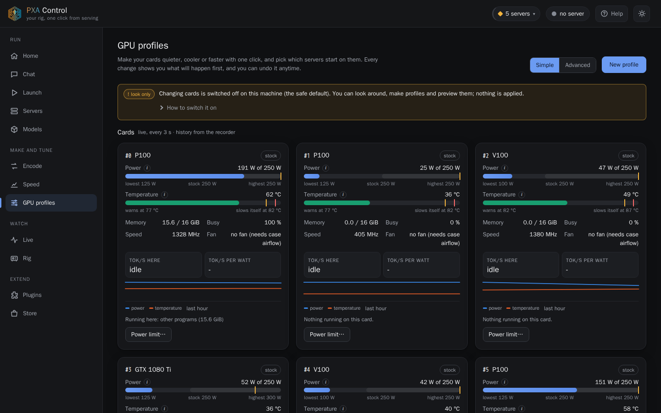Open Launch via its play triangle icon
Screen dimensions: 661x413
click(x=14, y=93)
